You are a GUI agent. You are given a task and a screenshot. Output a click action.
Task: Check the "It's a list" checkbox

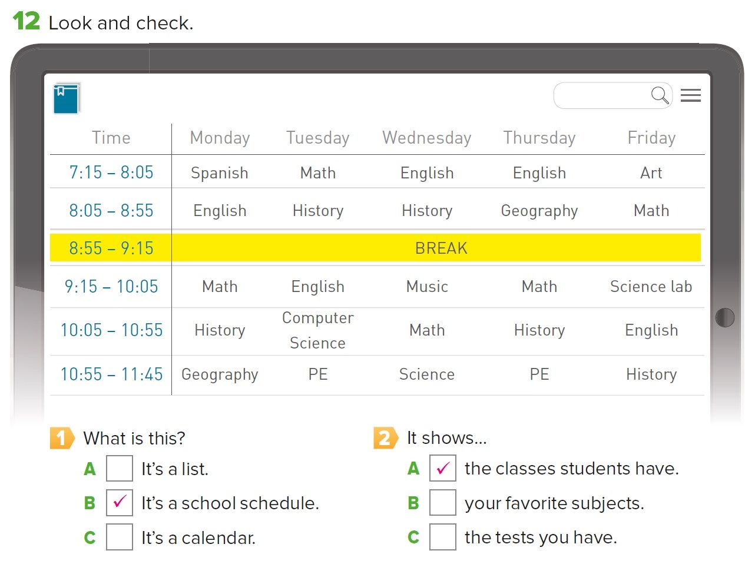pyautogui.click(x=119, y=469)
